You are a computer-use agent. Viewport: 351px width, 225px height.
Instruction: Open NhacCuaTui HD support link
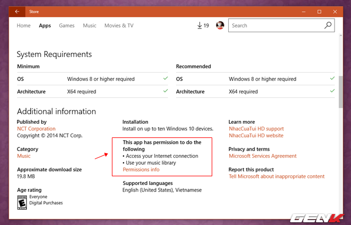point(256,129)
